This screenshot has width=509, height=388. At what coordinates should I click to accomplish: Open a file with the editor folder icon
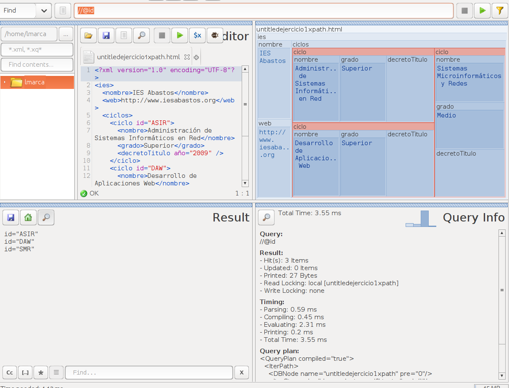[88, 36]
